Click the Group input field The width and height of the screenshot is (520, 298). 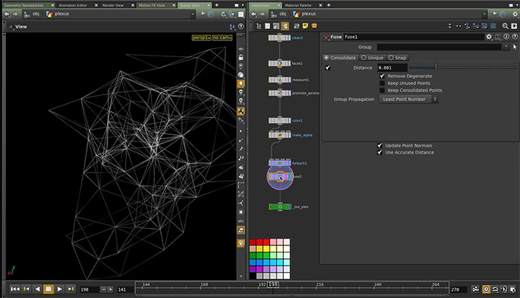(439, 47)
